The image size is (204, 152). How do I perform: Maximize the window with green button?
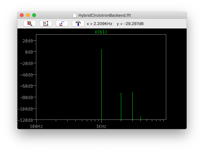(x=34, y=15)
